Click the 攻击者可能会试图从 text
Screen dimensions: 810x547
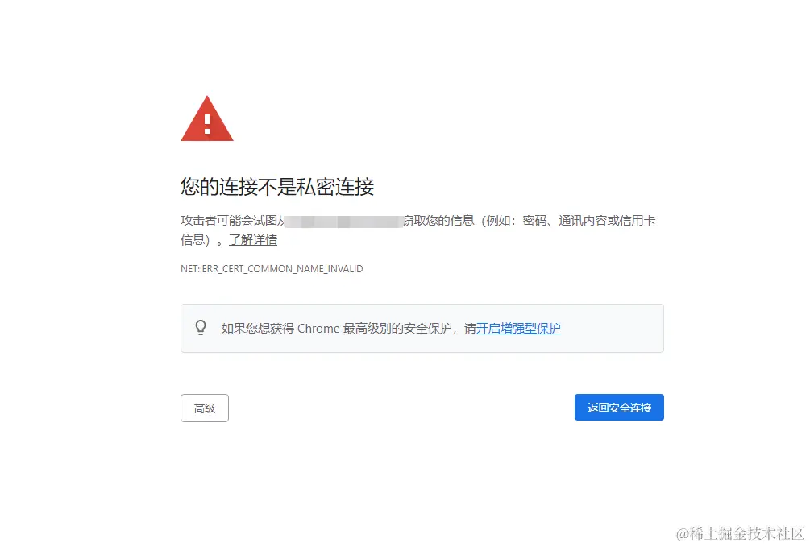click(x=232, y=221)
